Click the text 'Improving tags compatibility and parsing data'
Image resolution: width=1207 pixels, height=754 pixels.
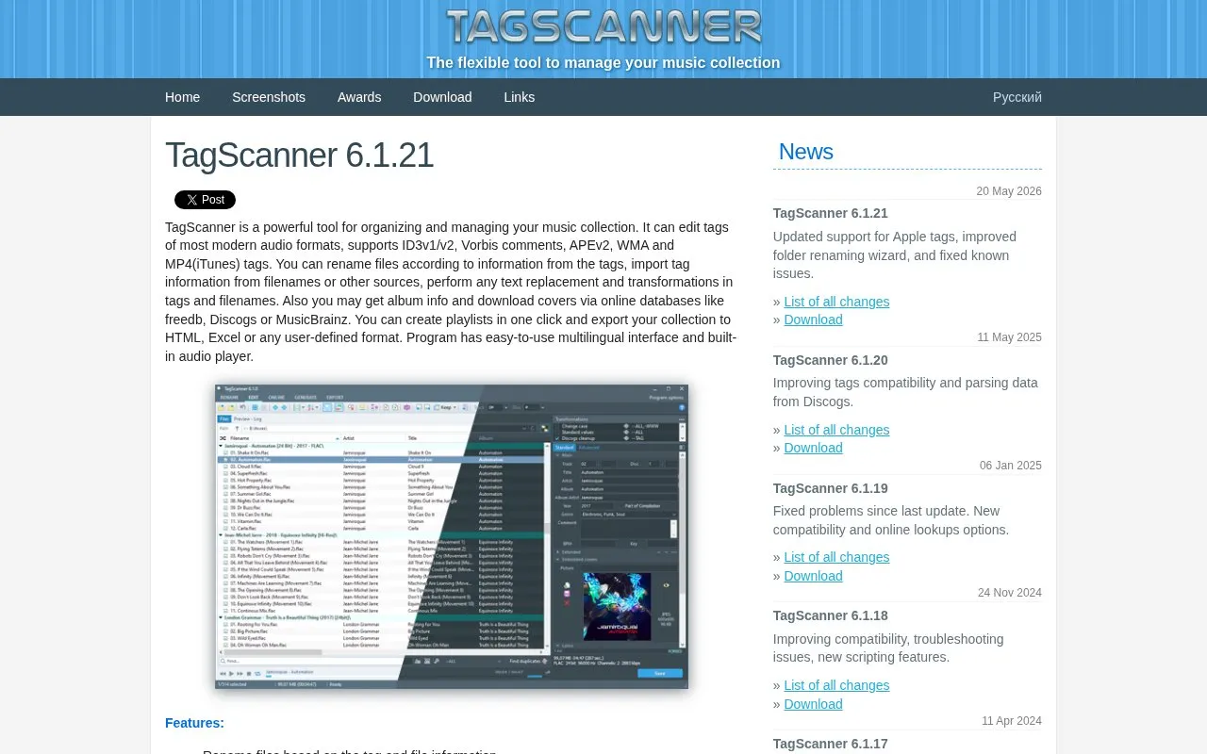point(905,383)
